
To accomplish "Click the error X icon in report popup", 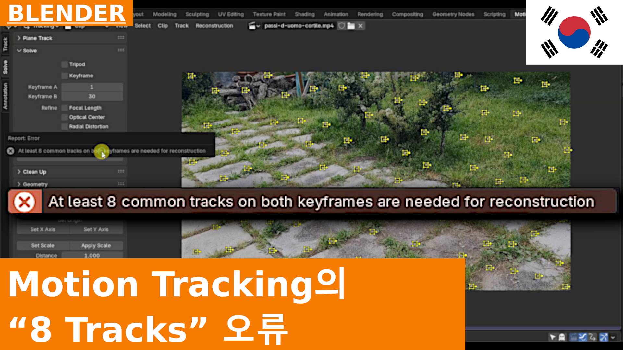I will pos(10,151).
